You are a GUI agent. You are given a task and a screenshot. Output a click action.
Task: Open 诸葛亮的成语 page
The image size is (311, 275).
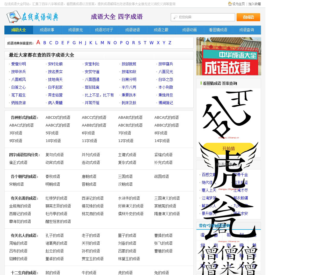pos(56,243)
